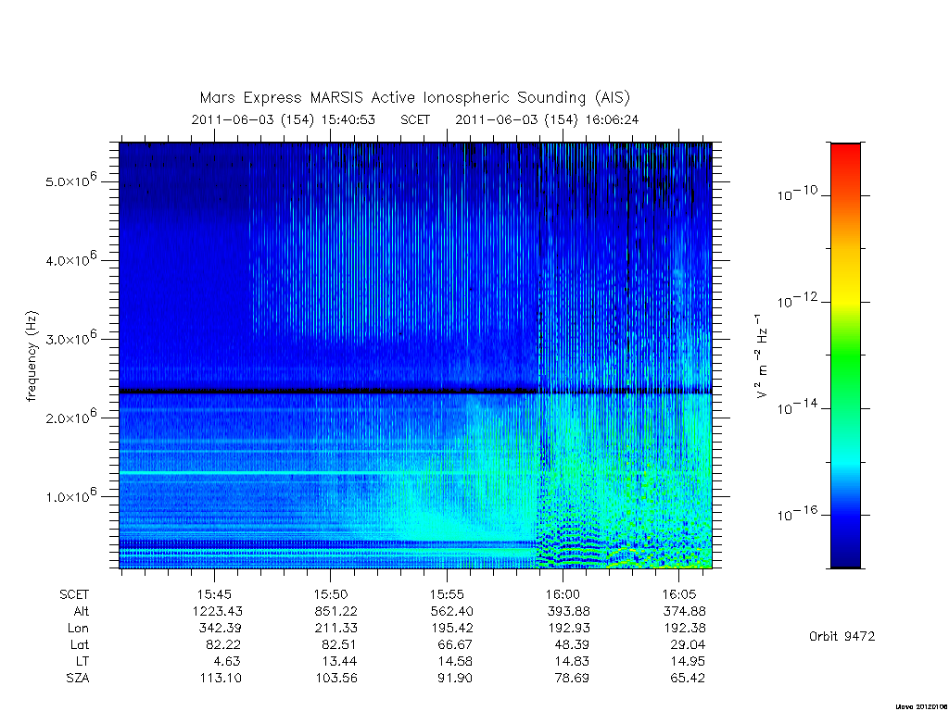The image size is (949, 711).
Task: Click the 10⁻¹⁴ colorbar tick label
Action: click(x=797, y=407)
